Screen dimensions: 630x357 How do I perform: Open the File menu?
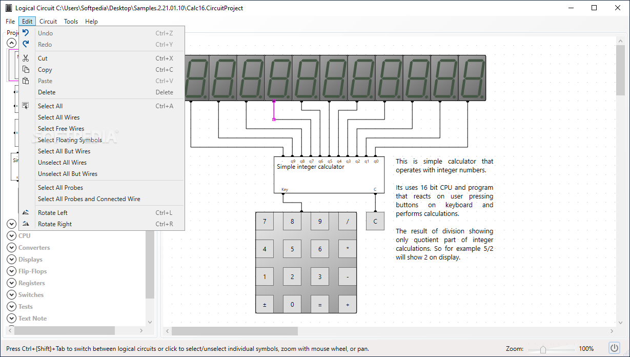point(10,22)
